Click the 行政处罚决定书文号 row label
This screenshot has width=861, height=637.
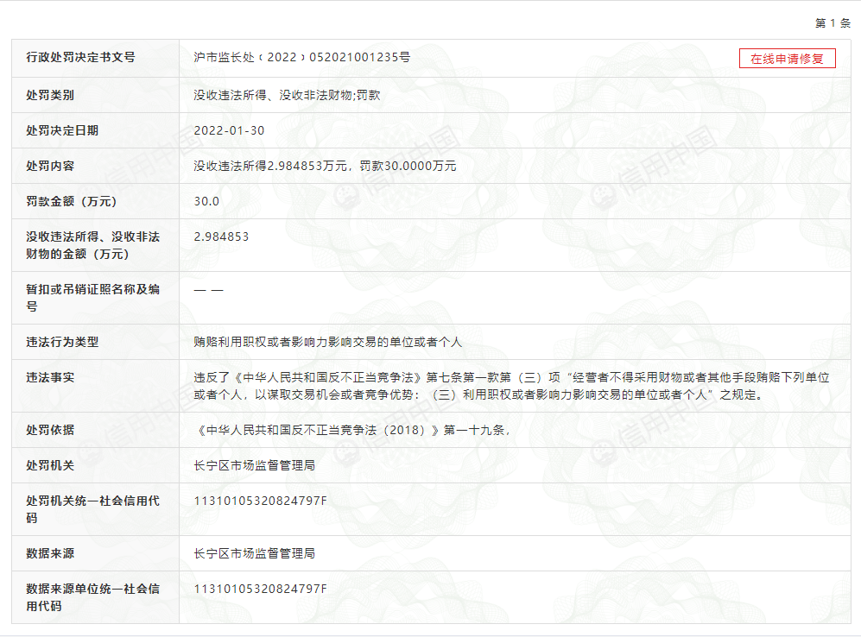tap(81, 58)
